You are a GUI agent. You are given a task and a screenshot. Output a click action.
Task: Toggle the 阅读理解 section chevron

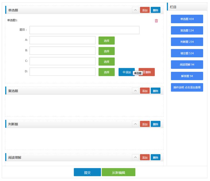pyautogui.click(x=135, y=157)
